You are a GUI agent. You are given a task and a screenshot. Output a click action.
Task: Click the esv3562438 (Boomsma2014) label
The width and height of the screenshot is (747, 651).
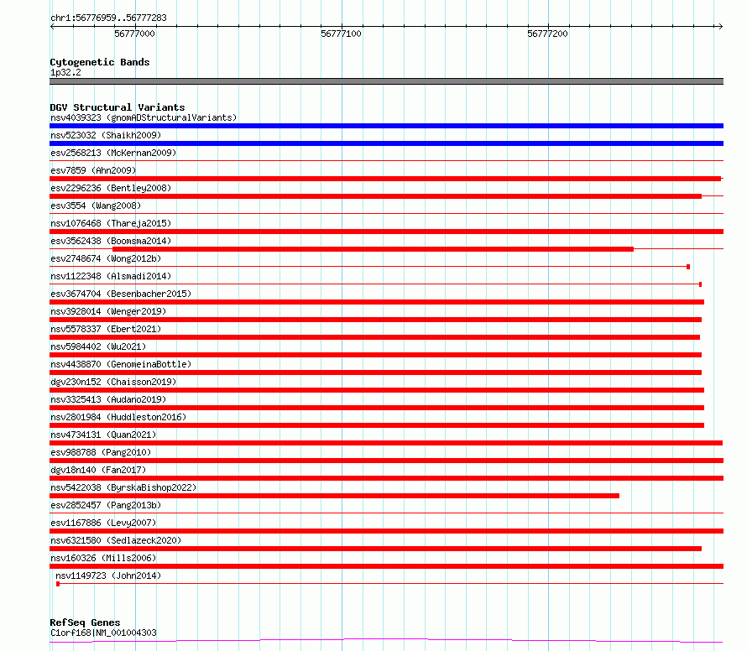pyautogui.click(x=111, y=241)
